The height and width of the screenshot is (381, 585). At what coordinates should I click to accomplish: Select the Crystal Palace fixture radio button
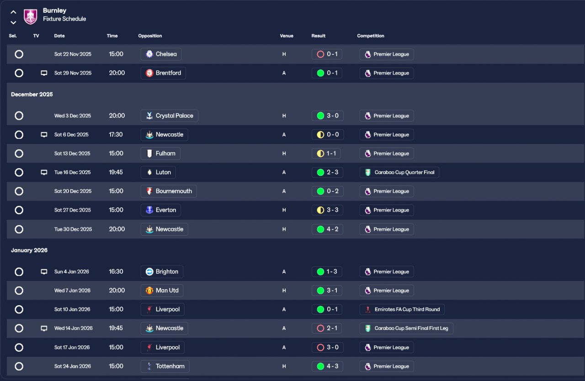coord(19,116)
